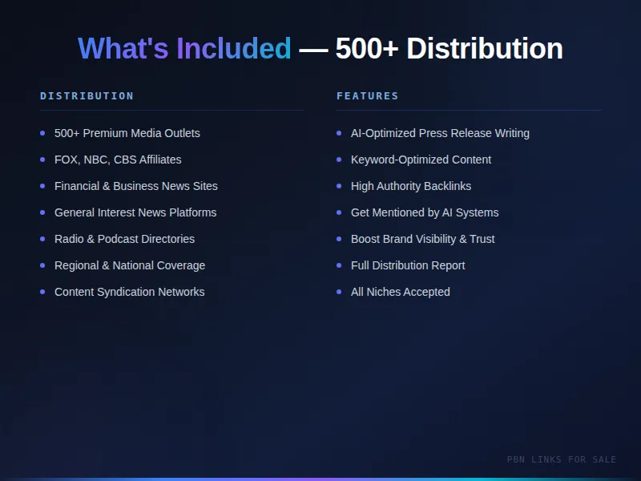Select the DISTRIBUTION section header
641x481 pixels.
(87, 96)
